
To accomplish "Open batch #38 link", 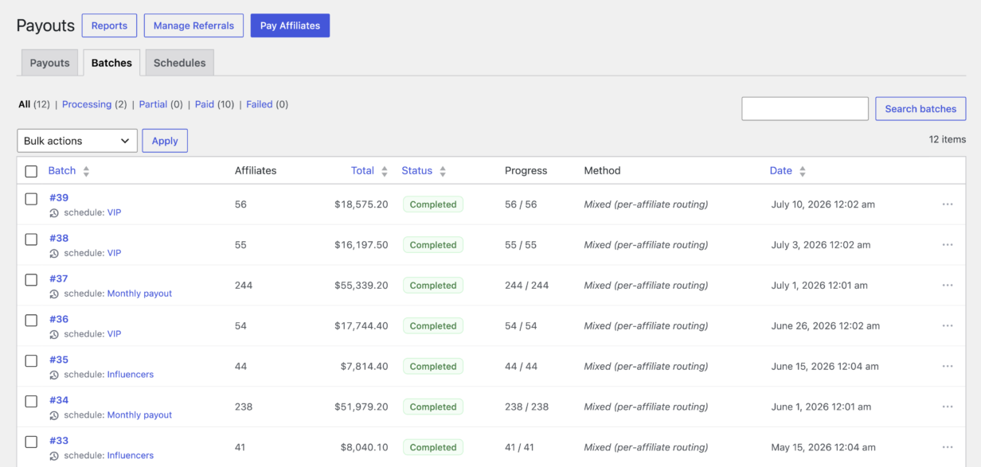I will click(x=59, y=239).
